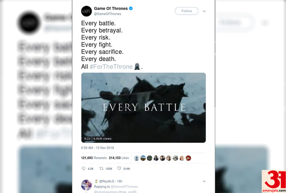Click the blue verified badge
Viewport: 286px width, 193px height.
(131, 8)
